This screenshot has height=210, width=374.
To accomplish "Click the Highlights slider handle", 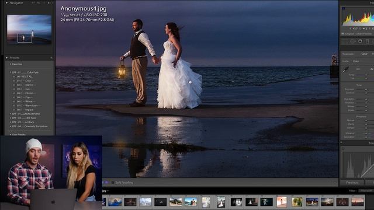I will [366, 99].
